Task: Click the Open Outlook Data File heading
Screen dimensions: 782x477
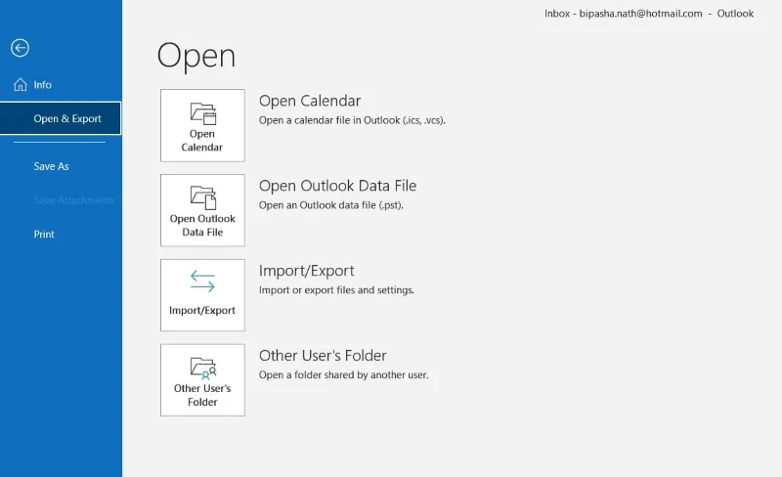Action: [337, 186]
